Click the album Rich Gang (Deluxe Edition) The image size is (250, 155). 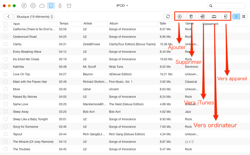127,134
